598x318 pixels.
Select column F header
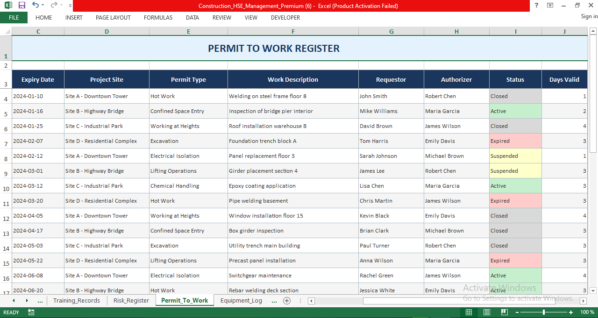pos(293,32)
